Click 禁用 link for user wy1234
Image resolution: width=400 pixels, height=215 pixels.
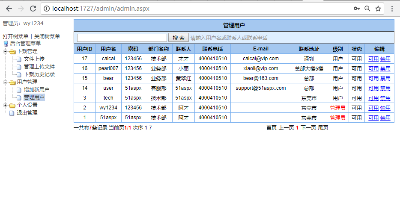(385, 108)
